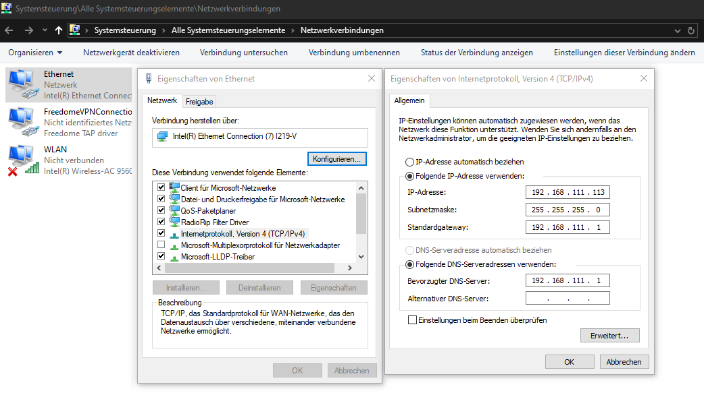Click the window title bar control panel icon

[x=6, y=8]
